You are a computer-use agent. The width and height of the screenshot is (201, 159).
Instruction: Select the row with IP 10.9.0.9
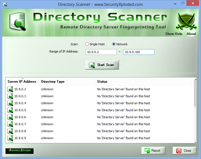click(100, 138)
